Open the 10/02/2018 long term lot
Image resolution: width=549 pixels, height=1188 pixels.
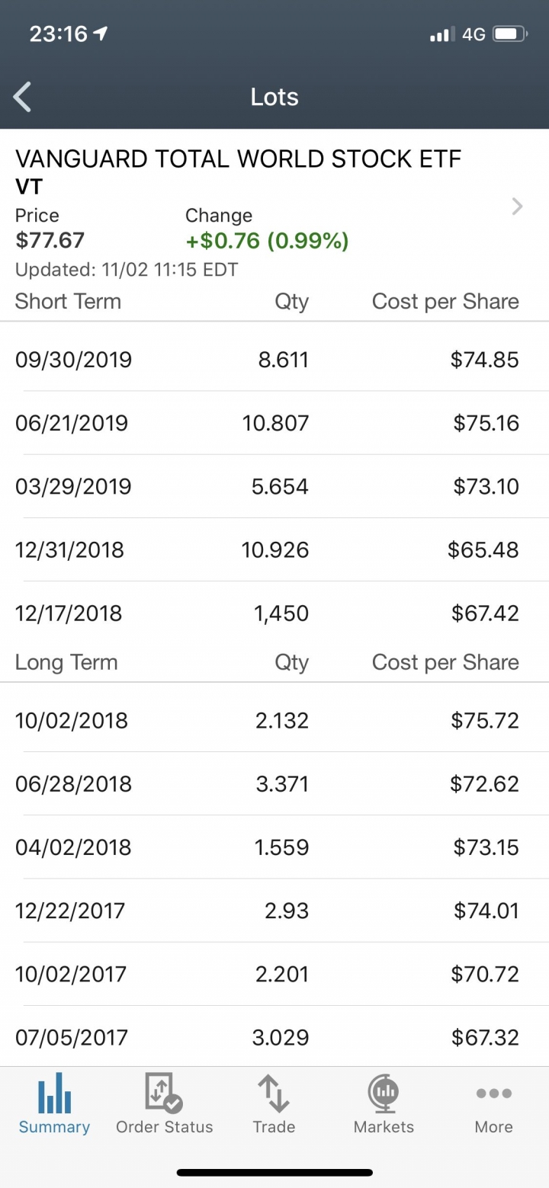(x=274, y=720)
